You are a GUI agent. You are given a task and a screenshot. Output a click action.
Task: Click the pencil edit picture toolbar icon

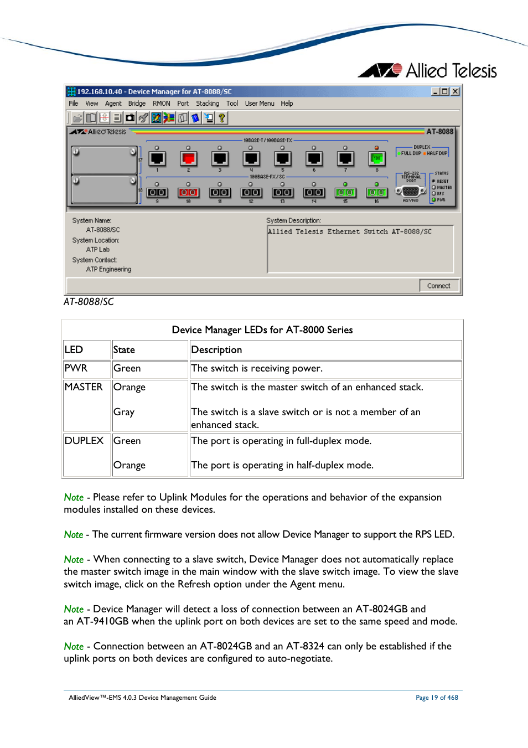click(157, 118)
